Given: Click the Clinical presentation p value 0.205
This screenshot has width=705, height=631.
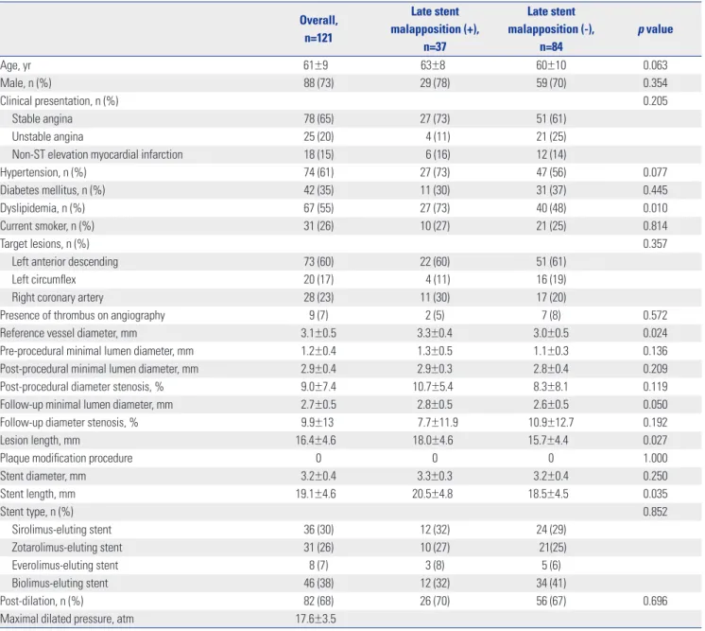Looking at the screenshot, I should tap(655, 101).
